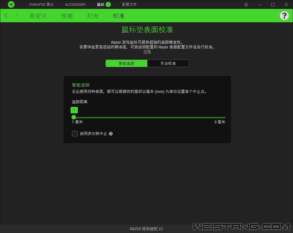293x233 pixels.
Task: Select the 智能追踪 mode toggle
Action: click(x=126, y=63)
